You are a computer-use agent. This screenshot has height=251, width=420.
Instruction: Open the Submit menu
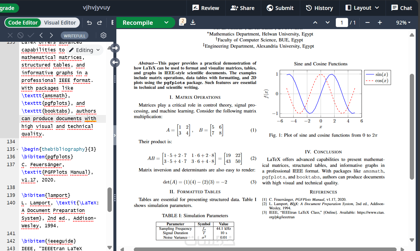coord(280,8)
